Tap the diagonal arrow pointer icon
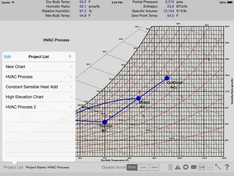The height and width of the screenshot is (176, 234). pyautogui.click(x=218, y=167)
